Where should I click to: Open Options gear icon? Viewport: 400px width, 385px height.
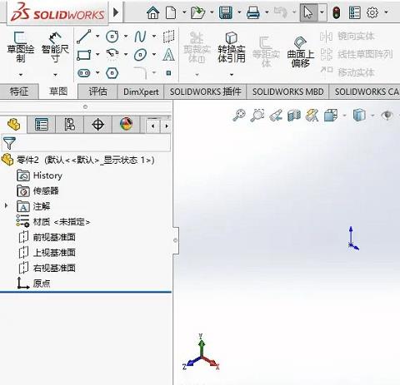tap(372, 12)
